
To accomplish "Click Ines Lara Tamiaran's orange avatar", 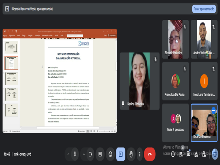I will 204,81.
